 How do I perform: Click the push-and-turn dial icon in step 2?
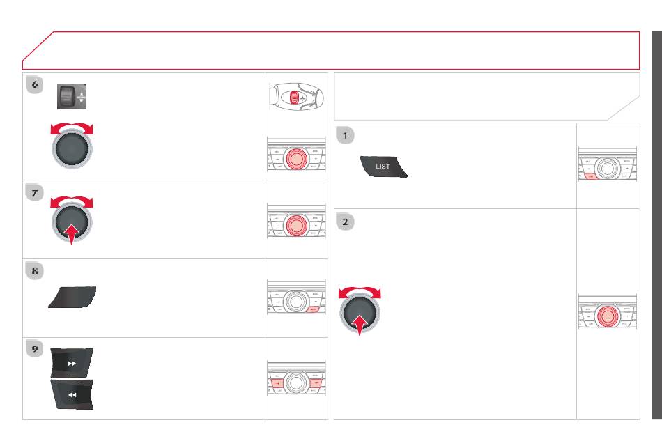coord(360,311)
